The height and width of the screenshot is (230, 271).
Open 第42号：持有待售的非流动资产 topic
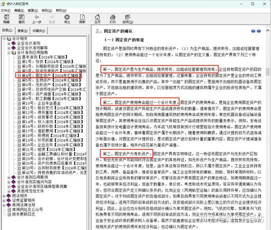point(54,172)
